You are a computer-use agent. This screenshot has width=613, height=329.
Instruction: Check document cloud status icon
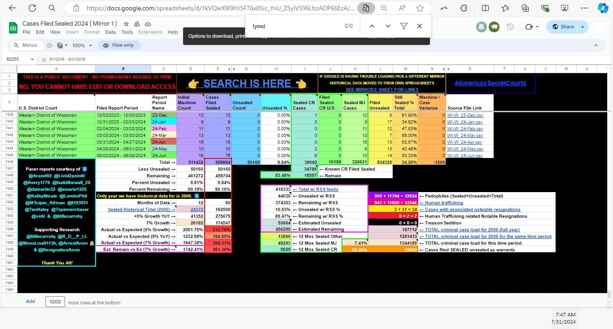[x=148, y=24]
